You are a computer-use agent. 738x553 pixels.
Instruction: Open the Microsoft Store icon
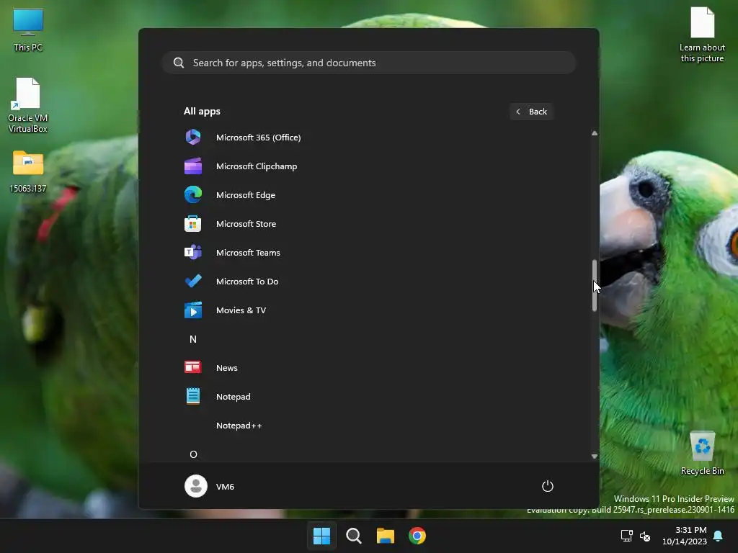193,224
